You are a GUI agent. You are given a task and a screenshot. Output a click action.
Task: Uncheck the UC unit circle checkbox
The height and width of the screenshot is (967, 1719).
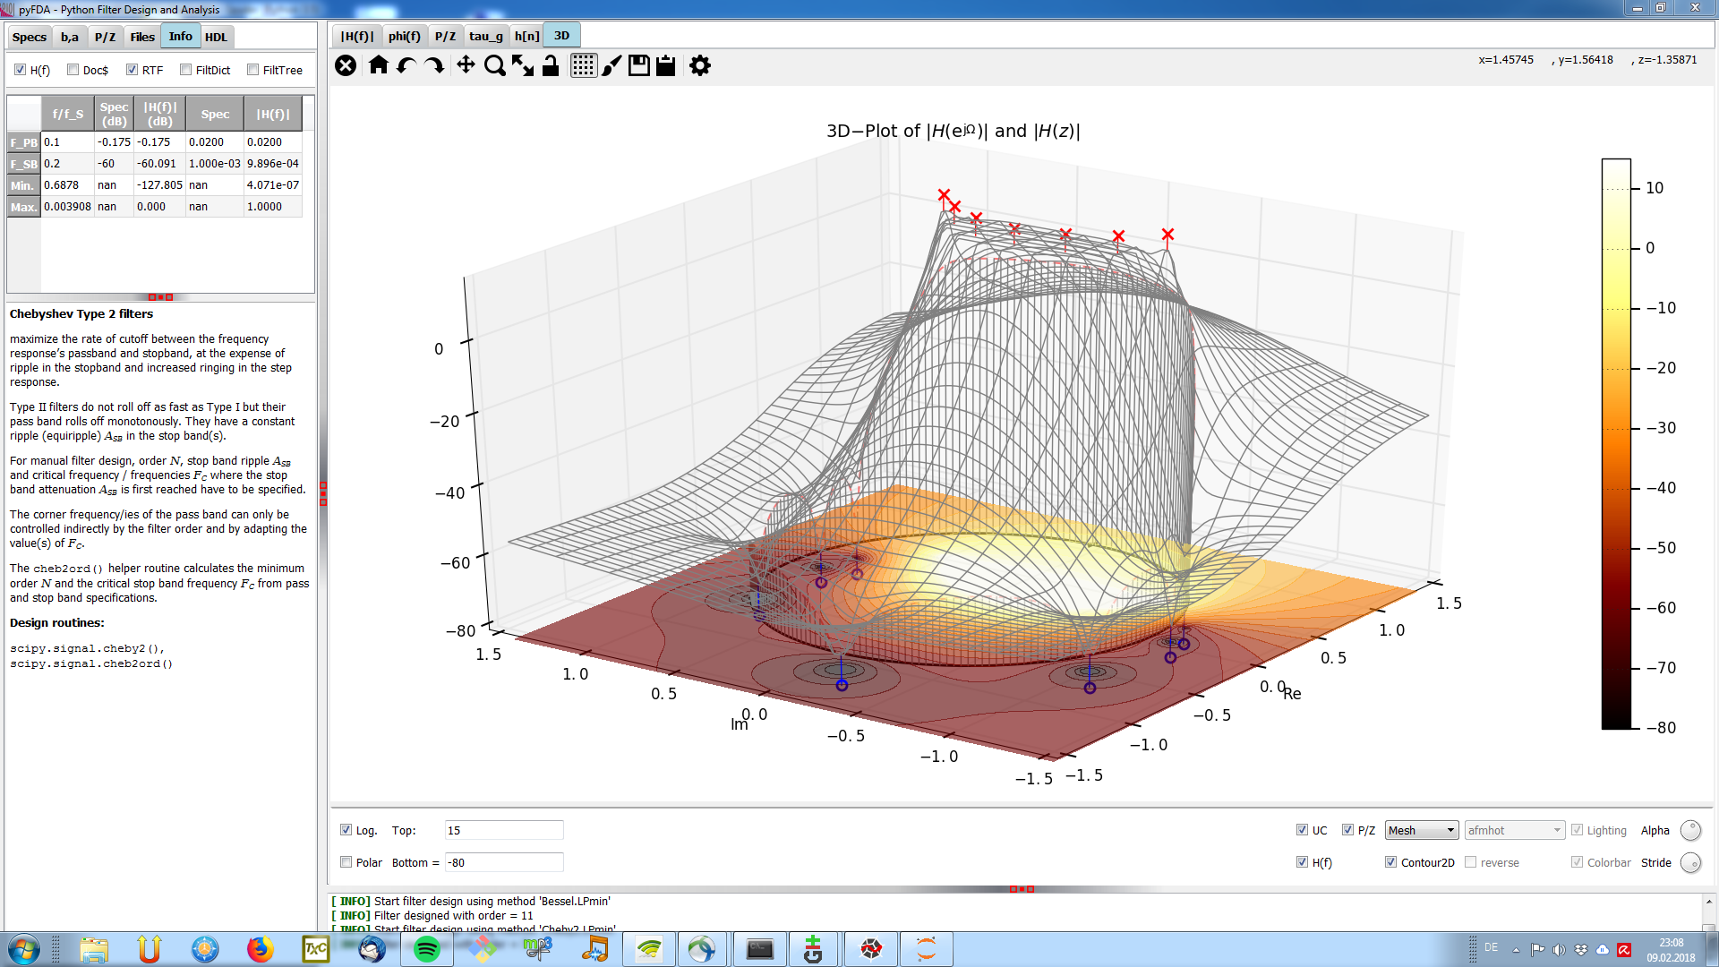[x=1303, y=829]
